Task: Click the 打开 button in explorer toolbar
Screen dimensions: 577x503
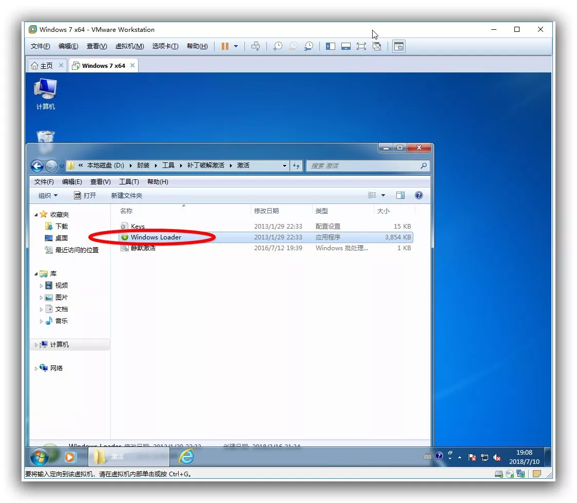Action: click(x=85, y=195)
